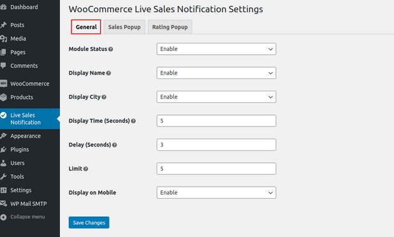Screen dimensions: 394x237
Task: Click the Display City help icon
Action: click(x=104, y=97)
